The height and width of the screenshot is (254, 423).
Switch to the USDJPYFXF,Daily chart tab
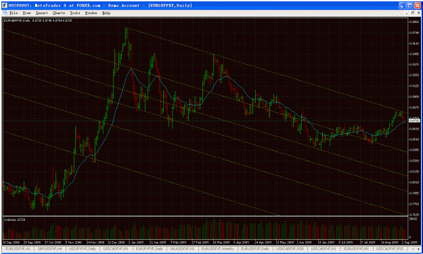[x=83, y=249]
